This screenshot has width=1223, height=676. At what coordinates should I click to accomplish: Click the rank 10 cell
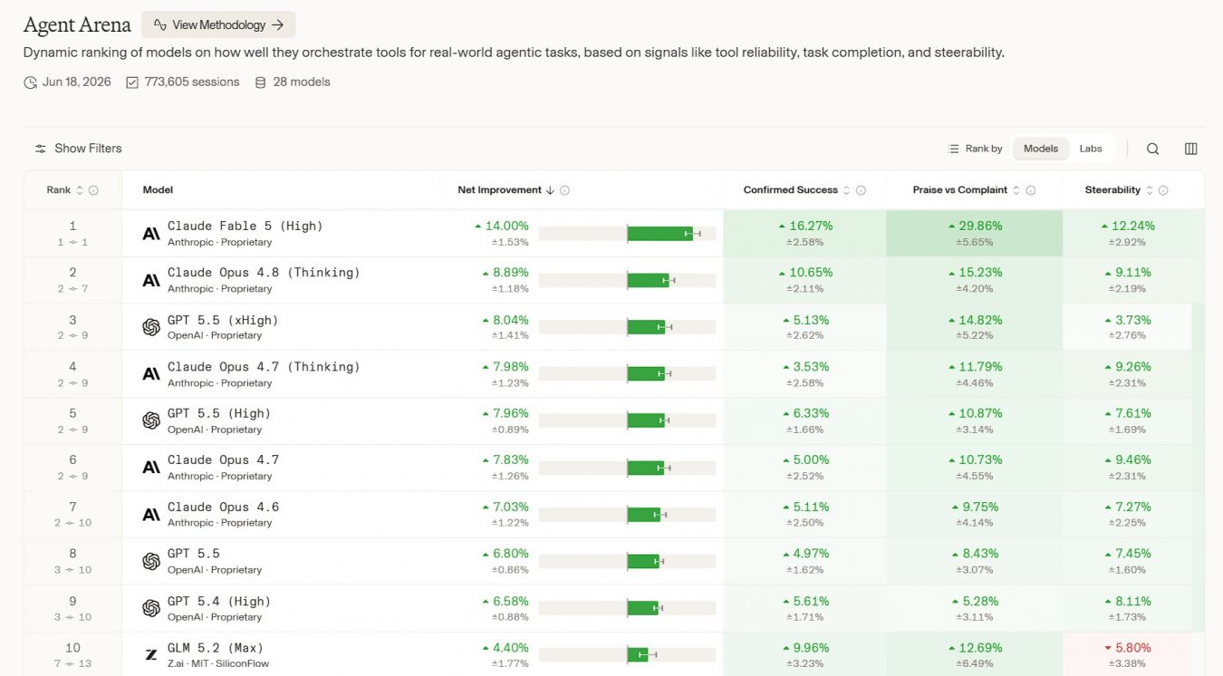(x=72, y=655)
